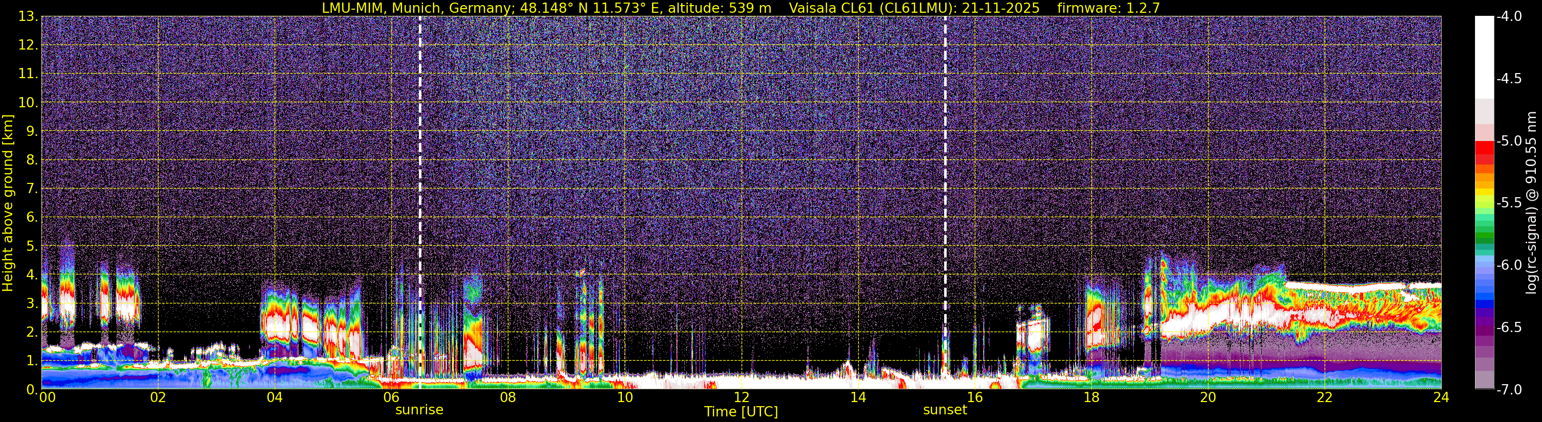Click the '-4.0' colorbar tick label
Screen dimensions: 1542x422
[x=1508, y=17]
